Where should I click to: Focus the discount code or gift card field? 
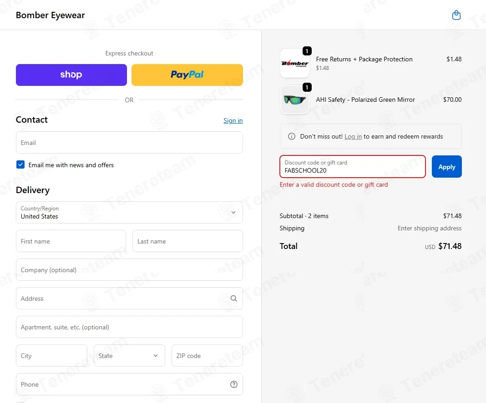pyautogui.click(x=352, y=167)
